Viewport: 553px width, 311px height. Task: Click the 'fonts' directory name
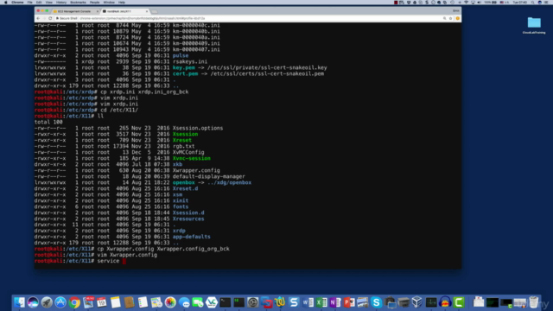coord(181,206)
